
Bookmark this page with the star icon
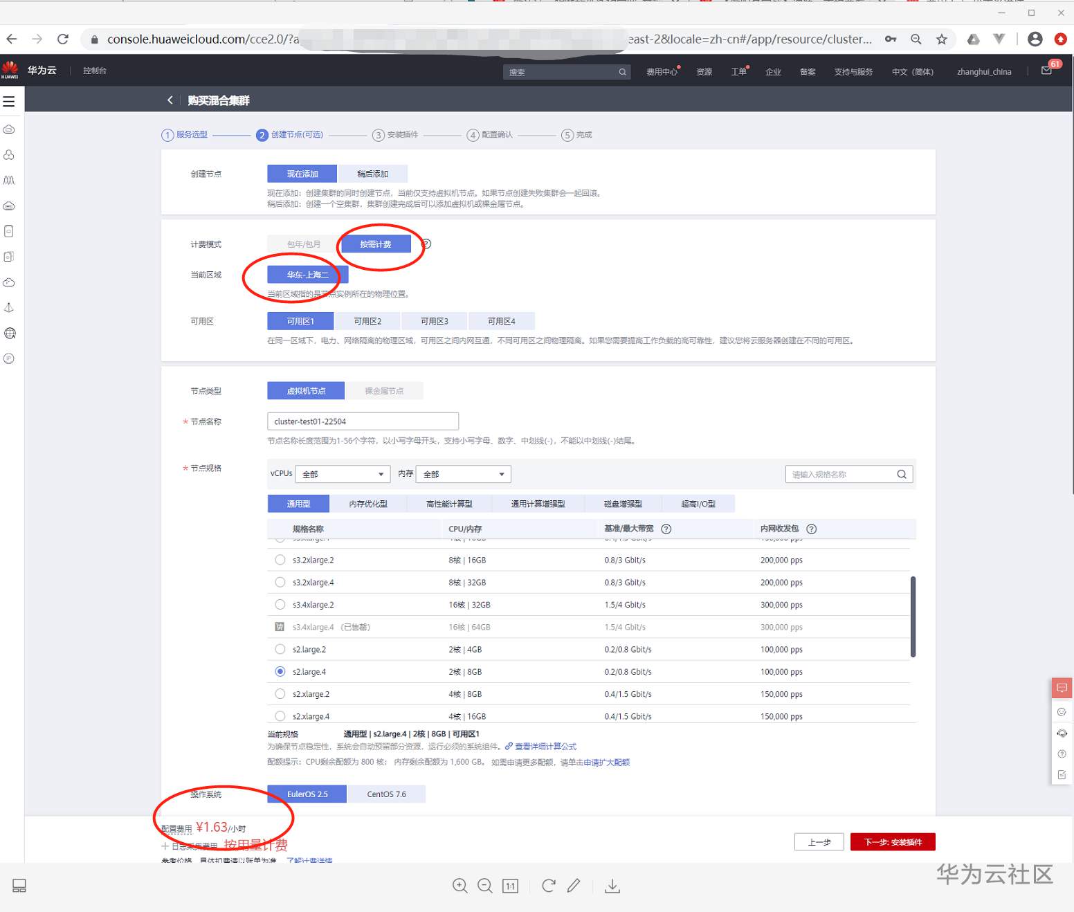point(942,39)
